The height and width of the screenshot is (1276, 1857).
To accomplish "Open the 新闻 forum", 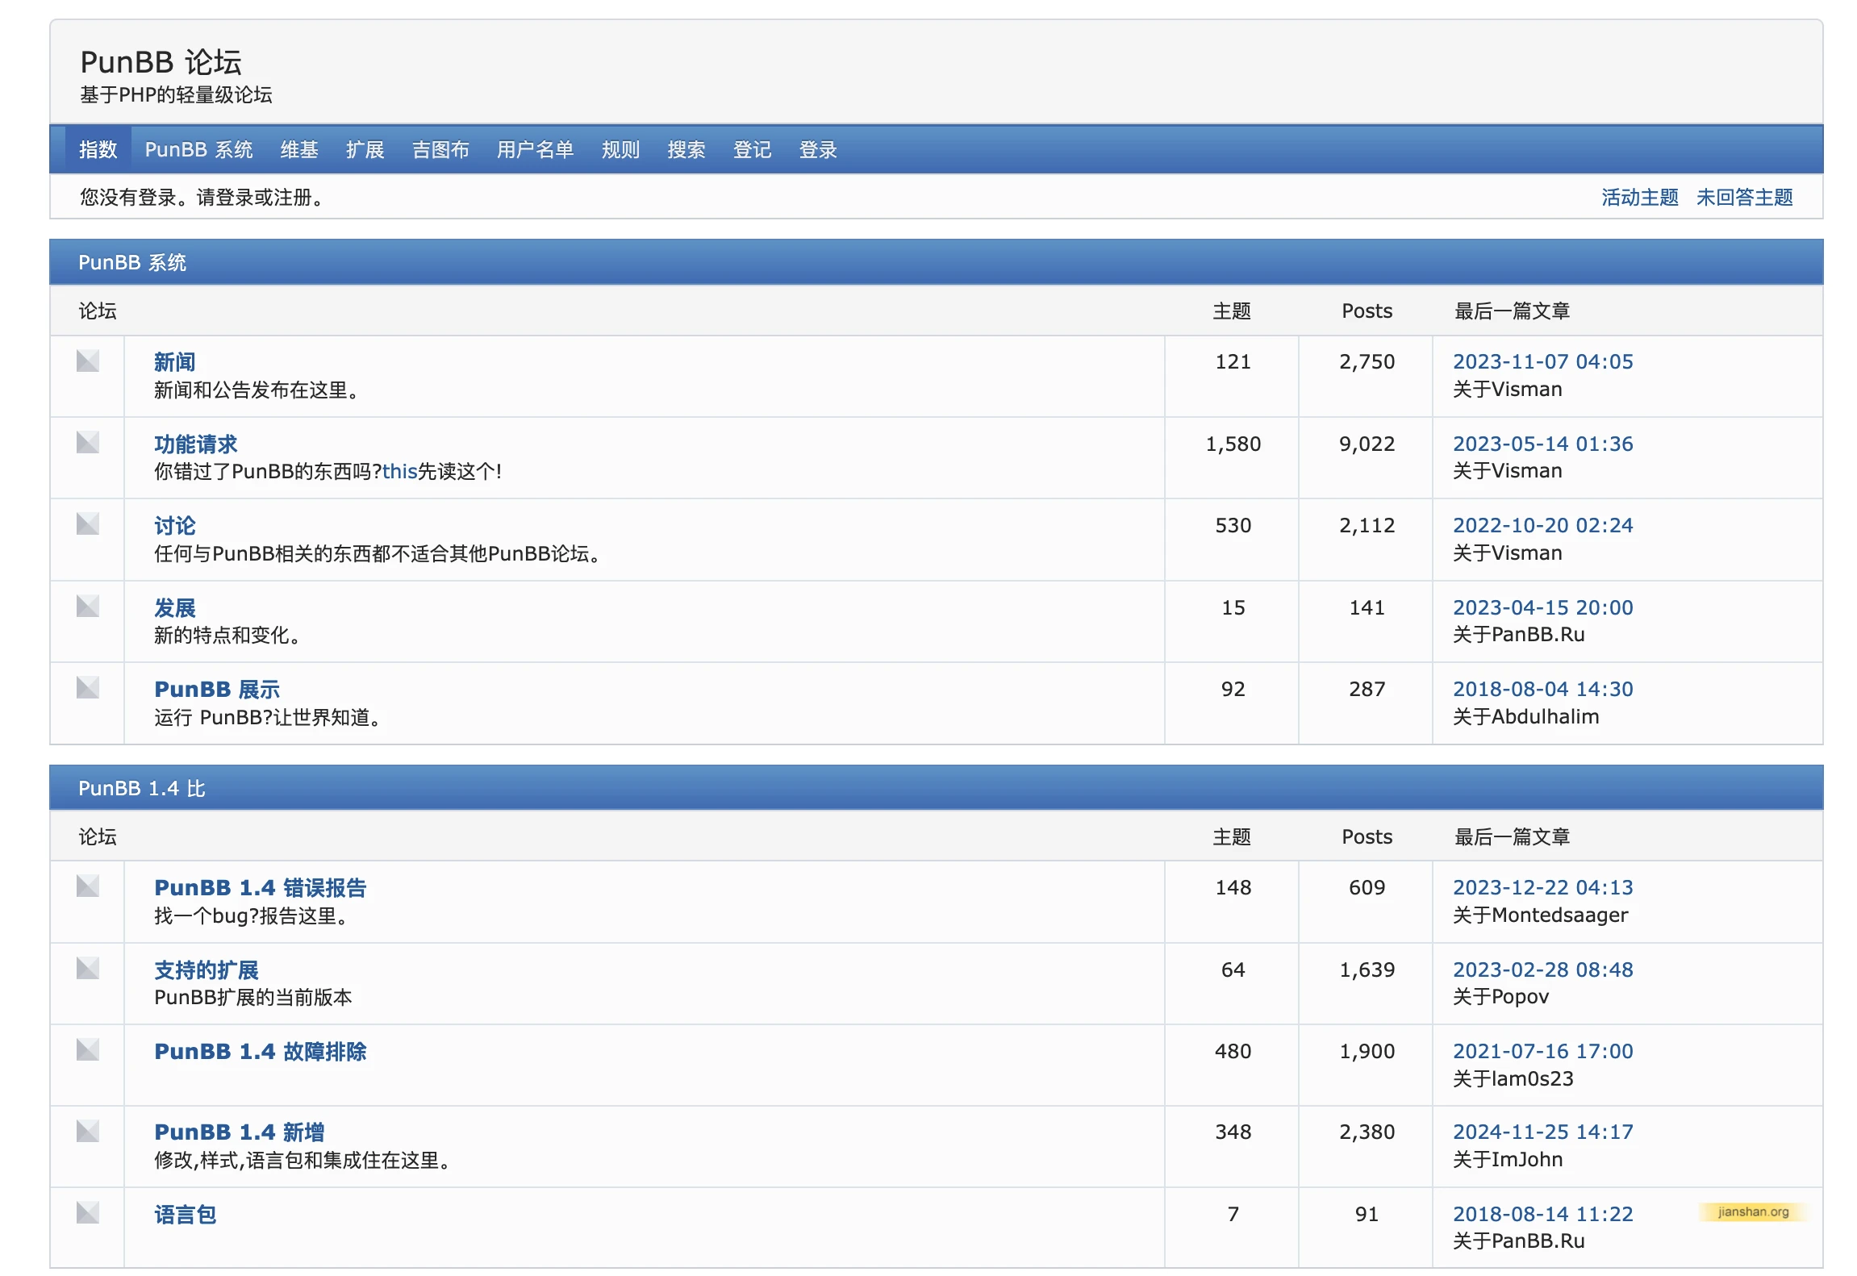I will (x=175, y=362).
